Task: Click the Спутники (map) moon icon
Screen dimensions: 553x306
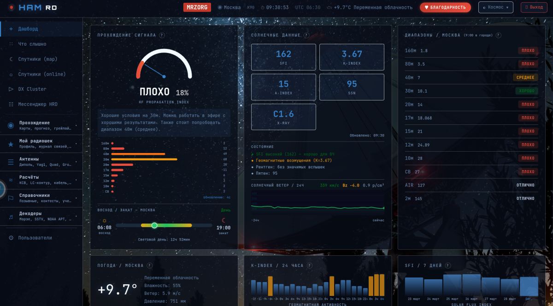Action: tap(11, 59)
